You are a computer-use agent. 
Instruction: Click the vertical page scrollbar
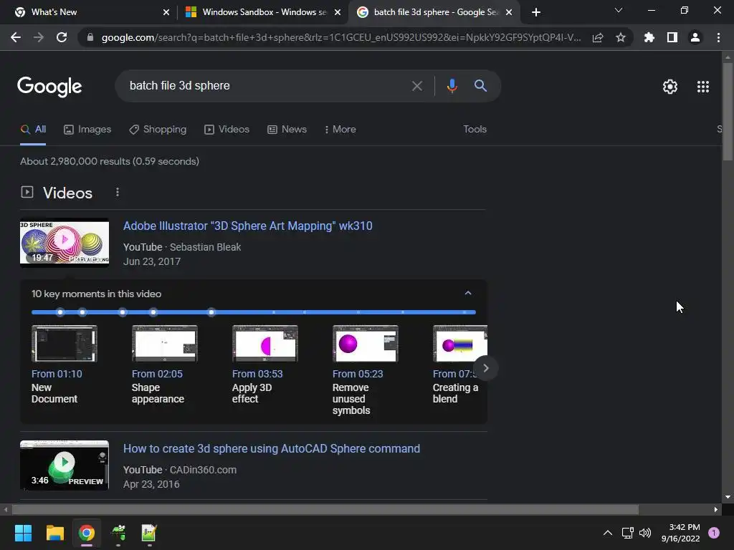point(728,112)
